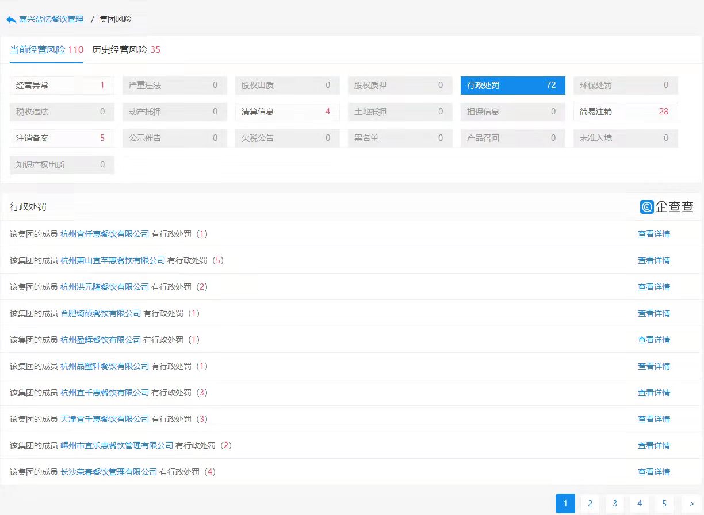This screenshot has width=704, height=515.
Task: Click 查看详情 for 杭州洪元隆餐饮有限公司
Action: [x=654, y=287]
